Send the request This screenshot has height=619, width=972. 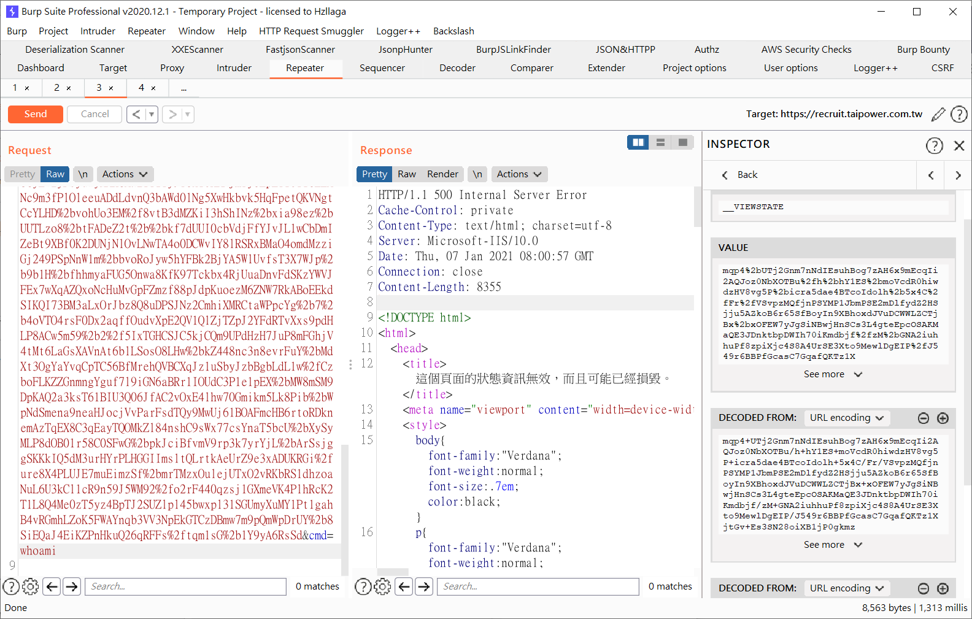point(36,114)
